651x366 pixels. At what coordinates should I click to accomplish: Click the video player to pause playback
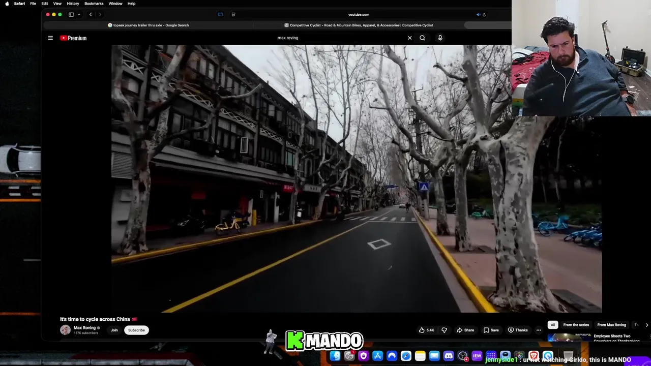coord(356,178)
